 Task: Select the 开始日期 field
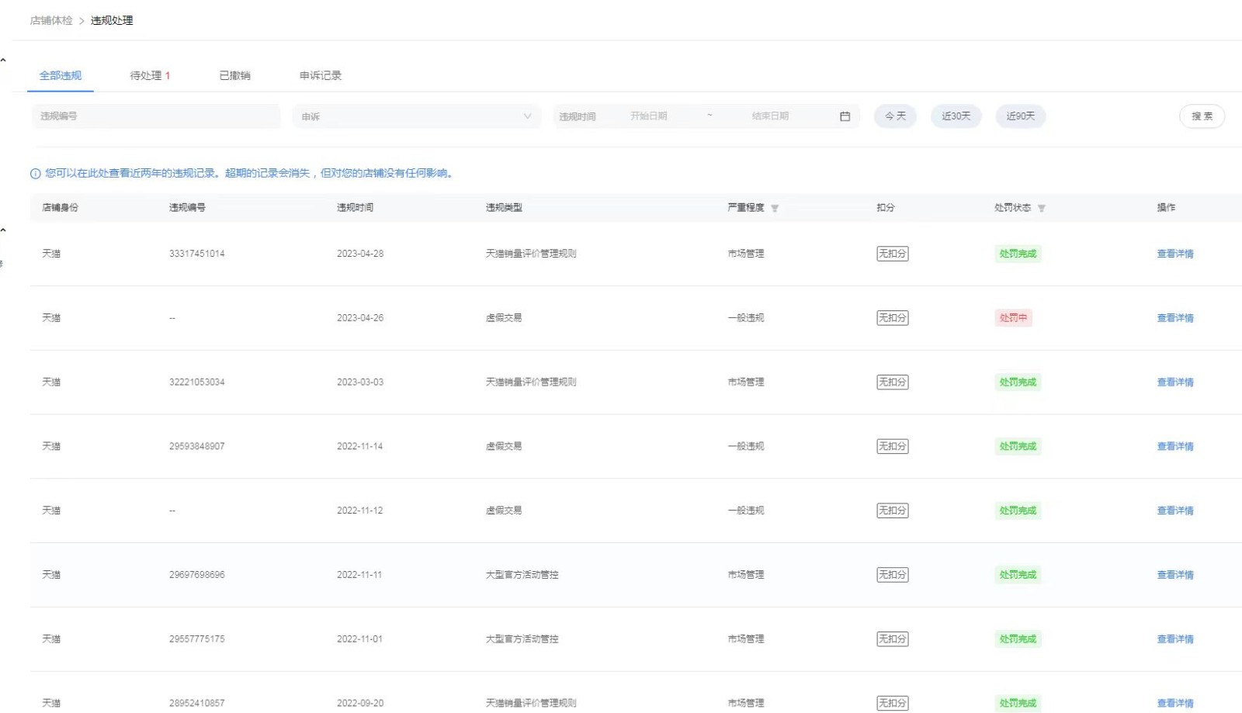coord(649,116)
